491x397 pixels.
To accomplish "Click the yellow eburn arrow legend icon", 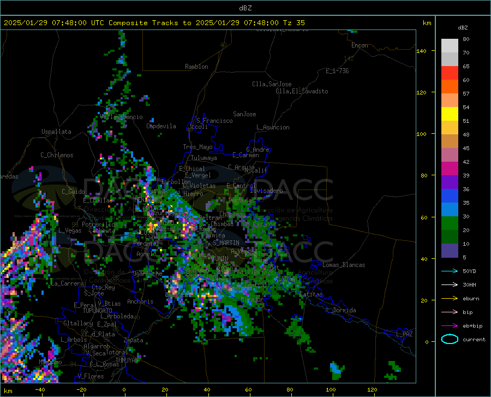I will (x=450, y=298).
